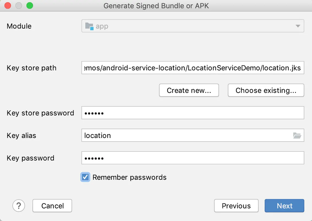Toggle the Remember passwords checkbox
This screenshot has width=312, height=221.
[86, 177]
